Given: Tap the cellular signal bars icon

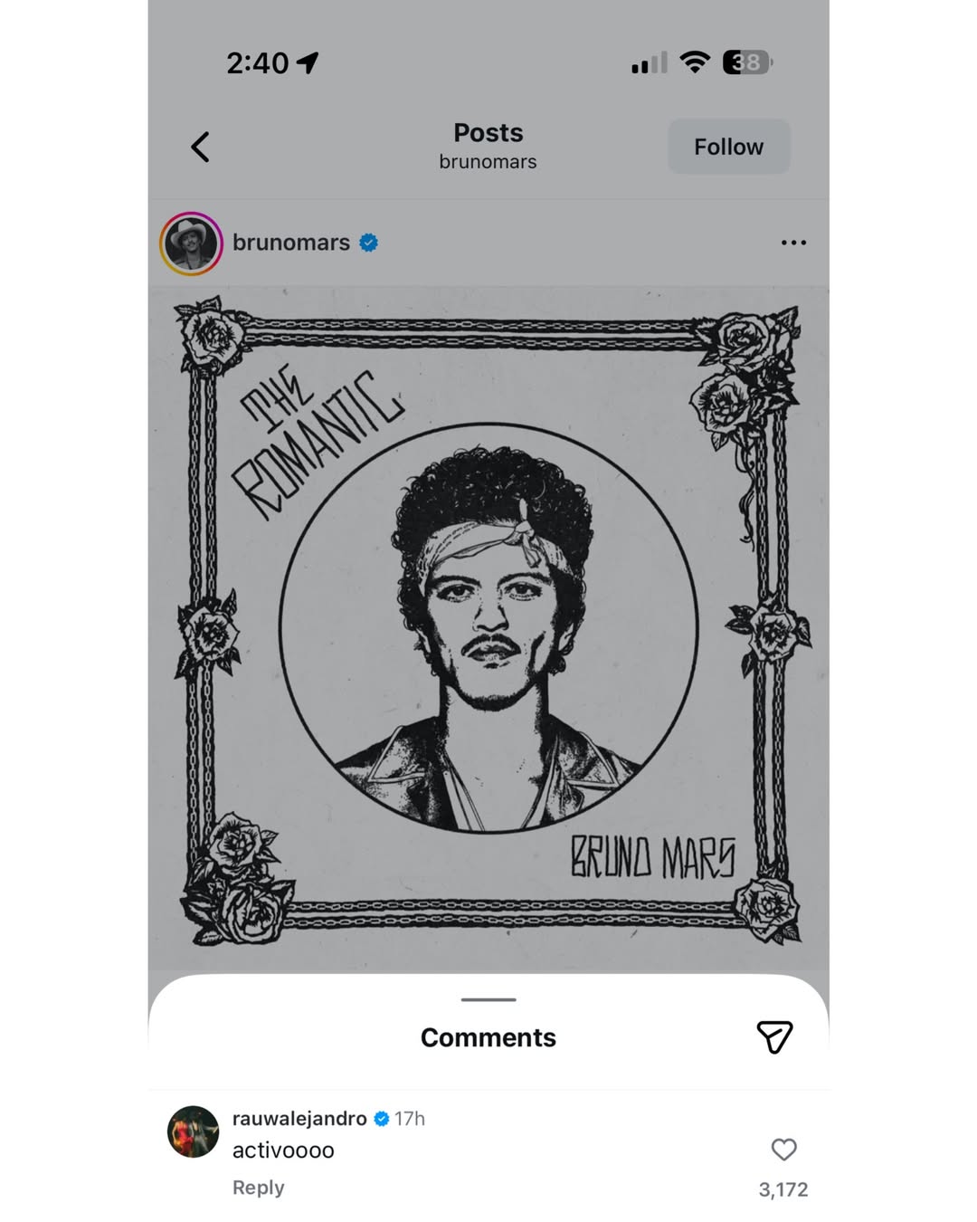Looking at the screenshot, I should (649, 62).
